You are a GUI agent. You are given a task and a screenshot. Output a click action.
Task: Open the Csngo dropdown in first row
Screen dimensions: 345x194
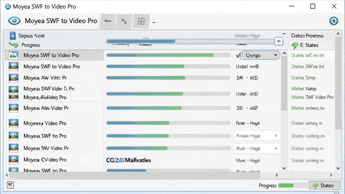(x=261, y=55)
